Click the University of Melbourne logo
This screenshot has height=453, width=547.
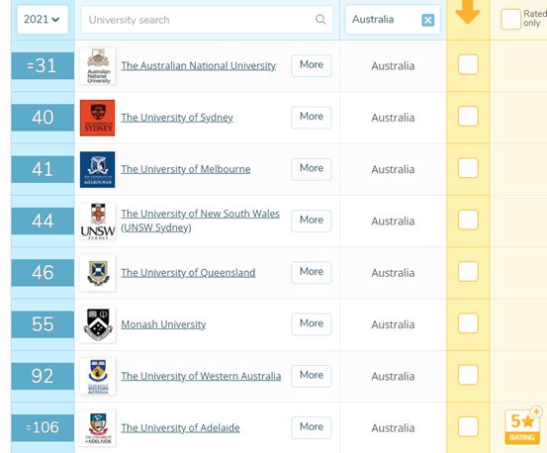coord(98,169)
